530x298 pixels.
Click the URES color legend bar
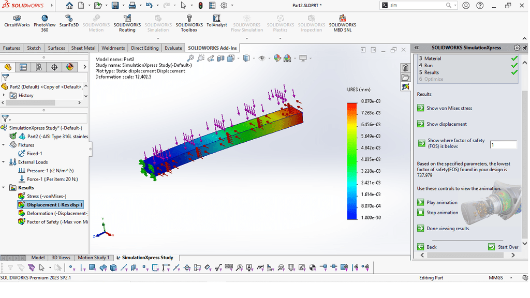click(x=352, y=160)
